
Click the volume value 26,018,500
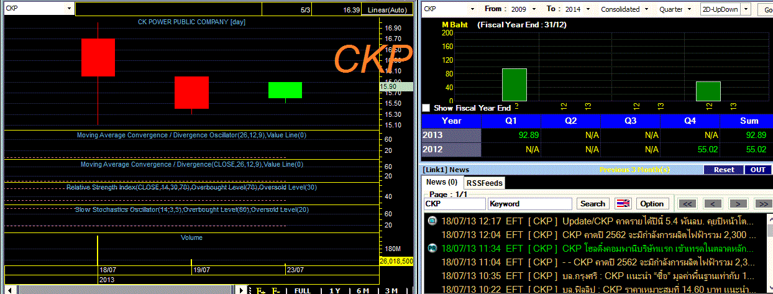pyautogui.click(x=396, y=262)
